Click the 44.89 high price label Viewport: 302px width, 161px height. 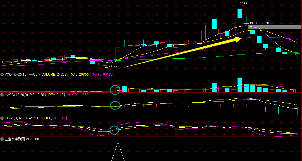tap(248, 3)
